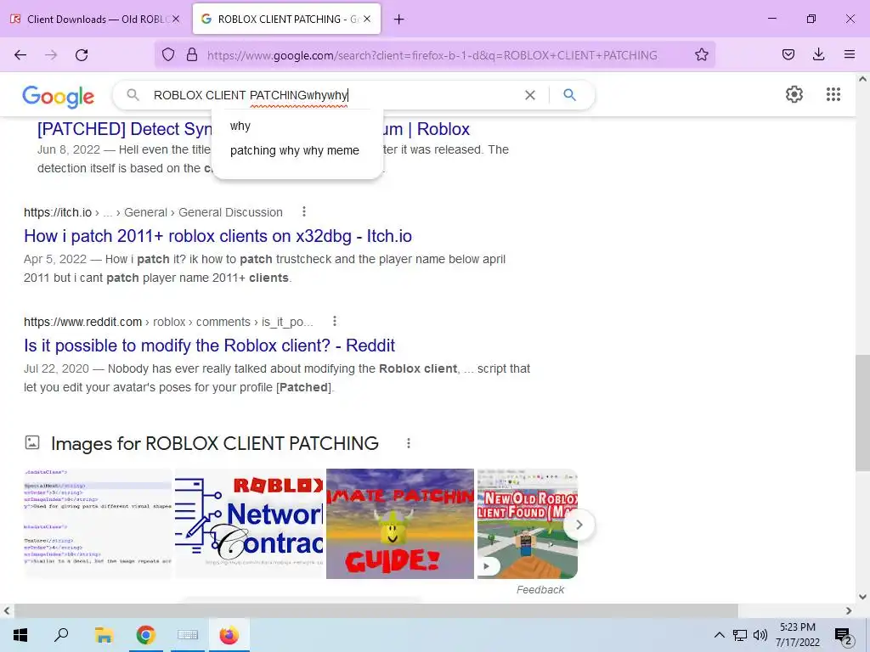This screenshot has width=870, height=652.
Task: Submit search with blue magnifier button
Action: 570,95
